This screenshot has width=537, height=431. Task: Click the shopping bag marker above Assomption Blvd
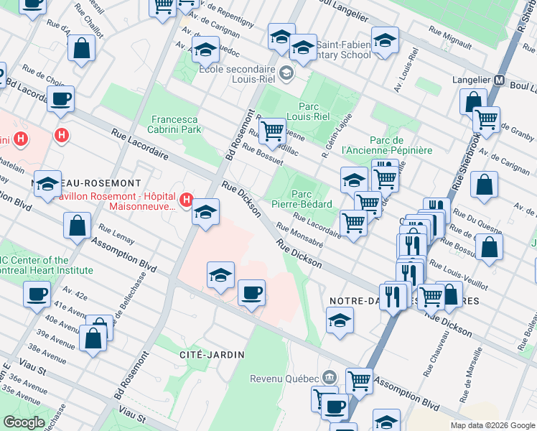[77, 225]
